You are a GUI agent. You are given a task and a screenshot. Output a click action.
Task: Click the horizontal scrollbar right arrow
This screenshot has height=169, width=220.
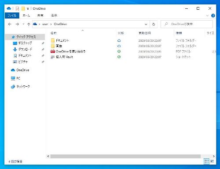tap(214, 156)
